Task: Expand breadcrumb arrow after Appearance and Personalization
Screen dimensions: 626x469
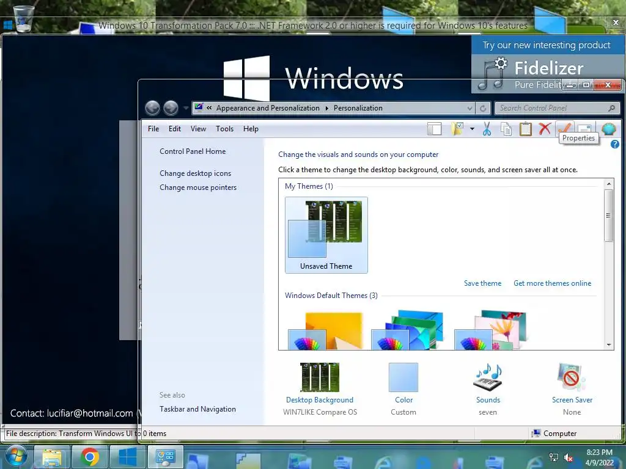Action: click(326, 108)
